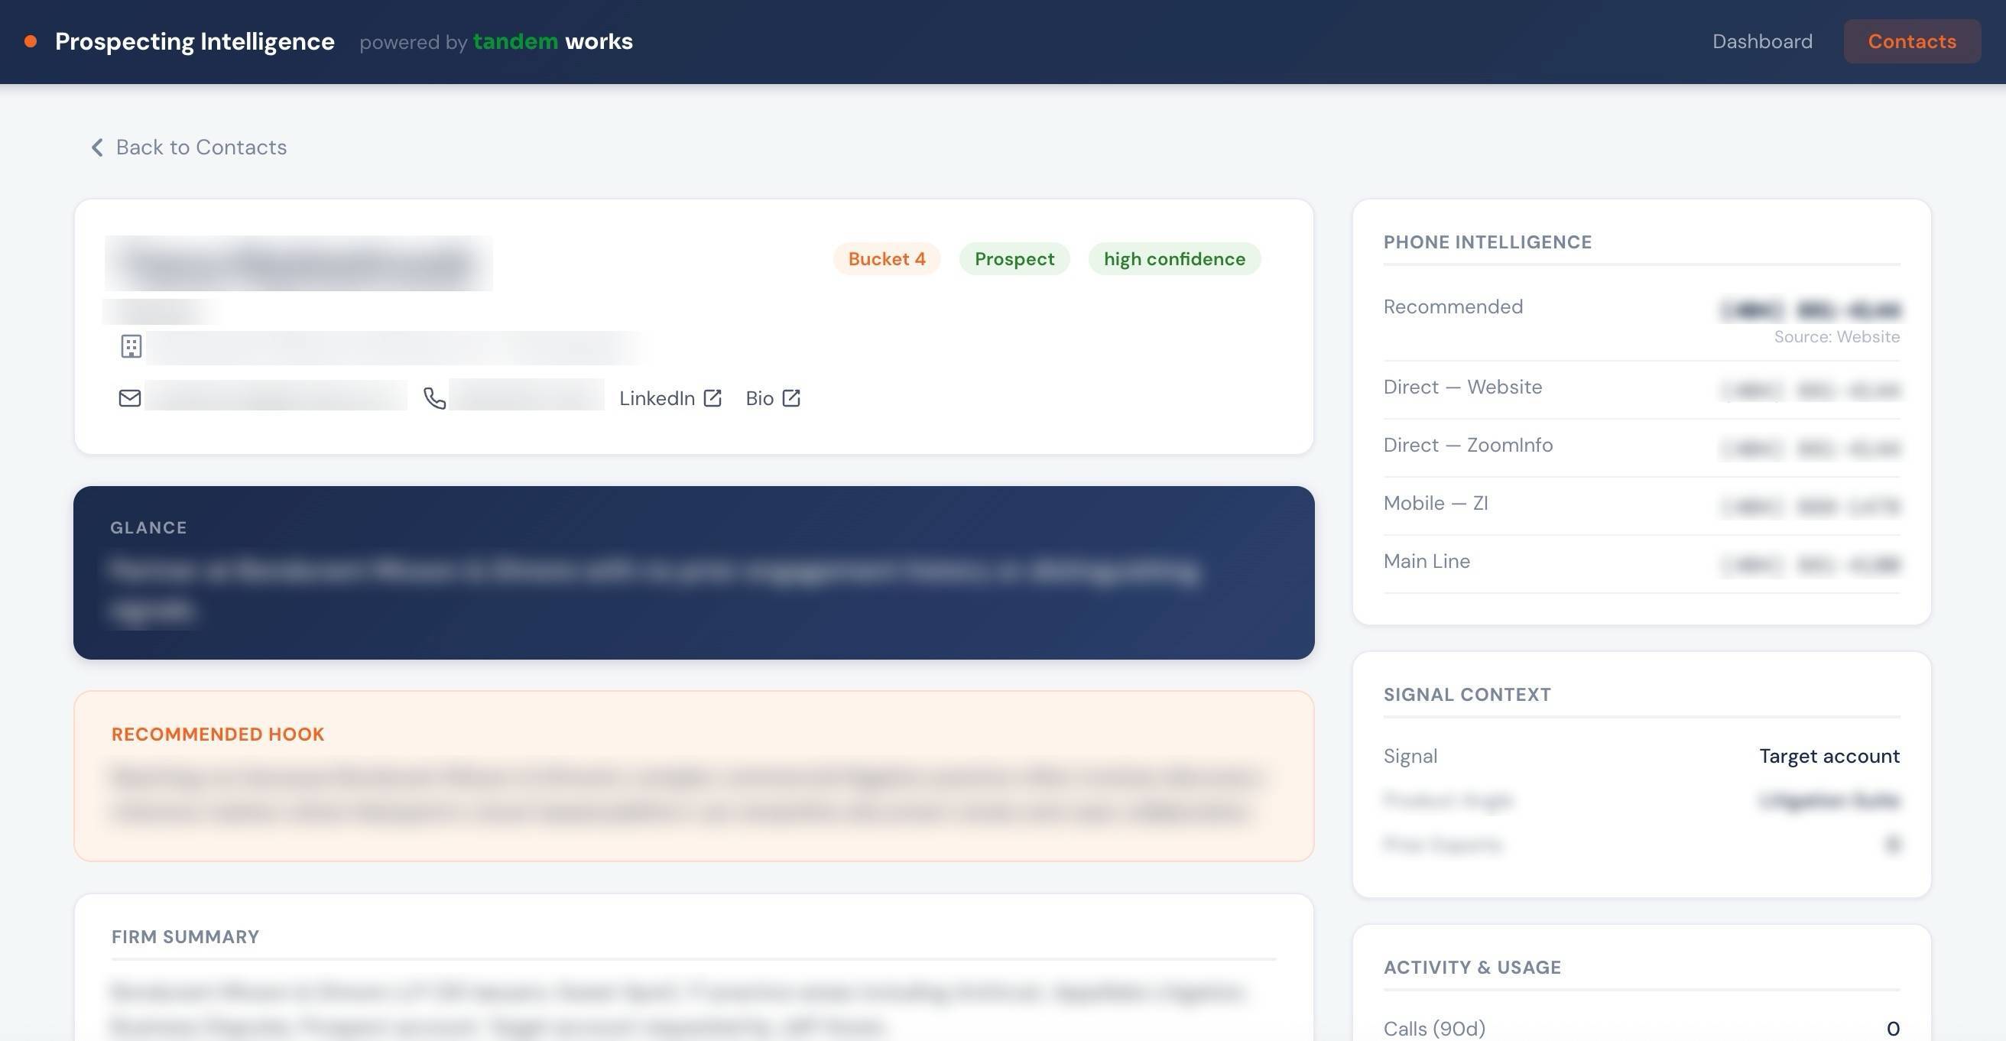Click the LinkedIn external link icon
Screen dimensions: 2006x1041
click(712, 399)
